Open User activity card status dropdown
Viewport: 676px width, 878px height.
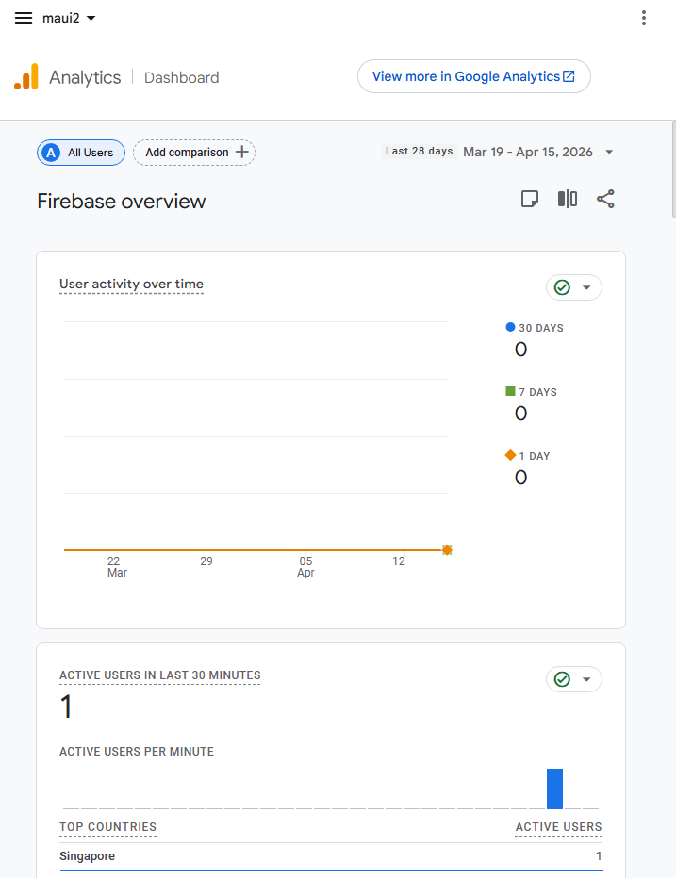click(574, 287)
